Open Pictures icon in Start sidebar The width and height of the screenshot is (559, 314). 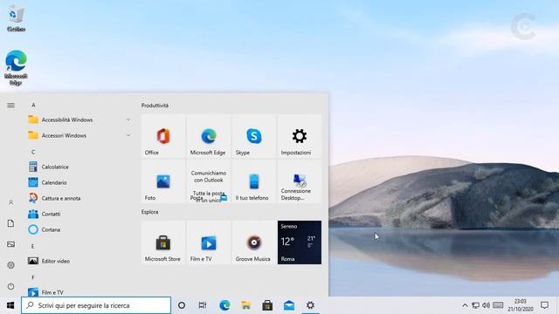click(10, 244)
